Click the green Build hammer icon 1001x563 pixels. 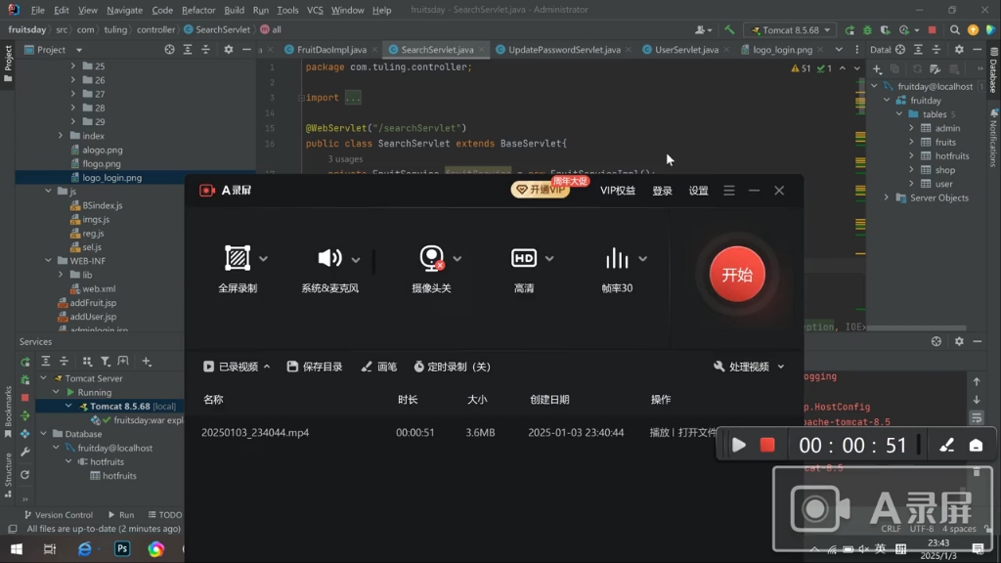(728, 30)
